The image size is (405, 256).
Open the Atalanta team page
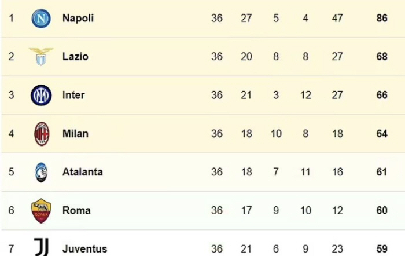click(83, 172)
